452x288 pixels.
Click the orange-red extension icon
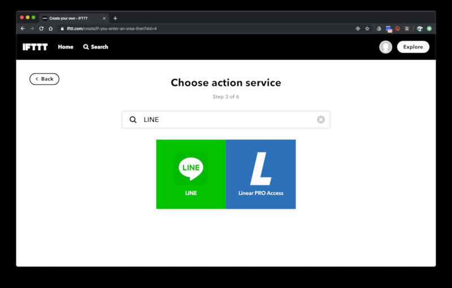point(398,28)
